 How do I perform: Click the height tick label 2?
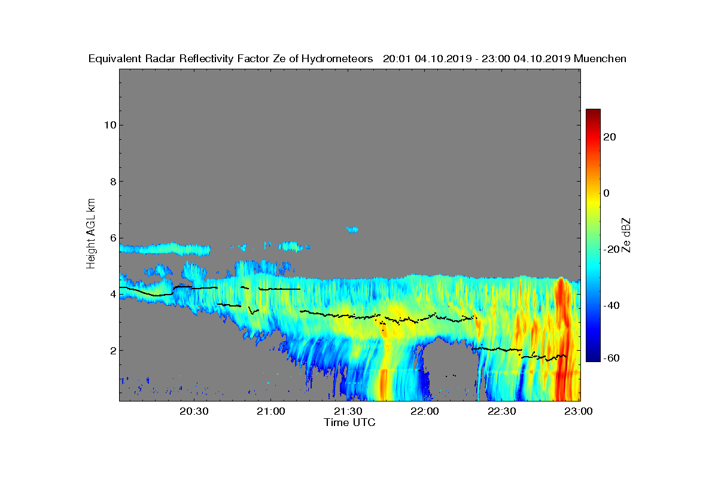(x=112, y=351)
